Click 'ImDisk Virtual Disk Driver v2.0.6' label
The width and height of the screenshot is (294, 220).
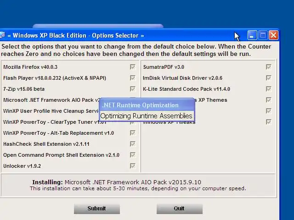[183, 78]
